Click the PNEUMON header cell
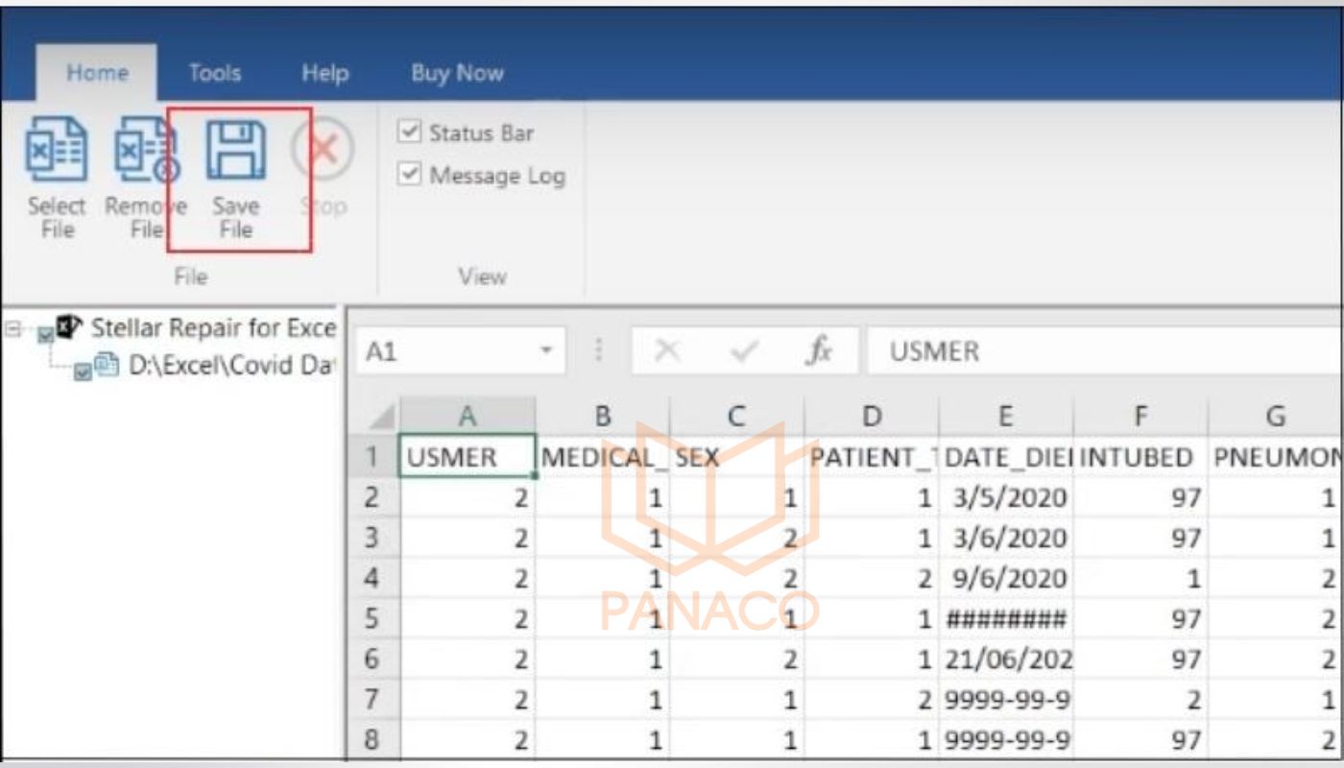The width and height of the screenshot is (1344, 768). [1275, 457]
